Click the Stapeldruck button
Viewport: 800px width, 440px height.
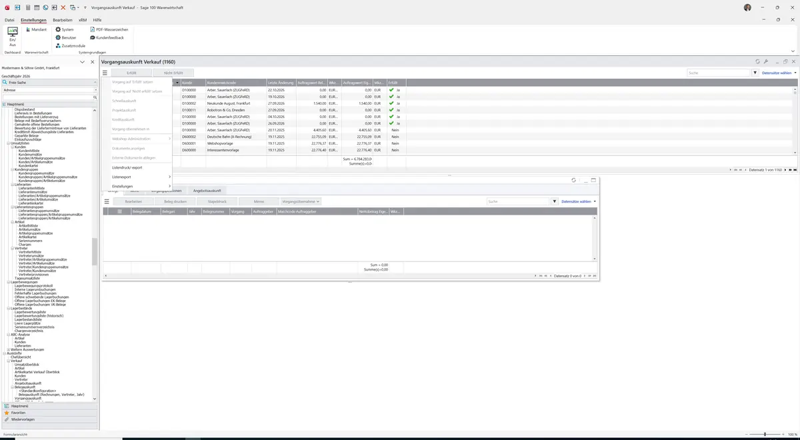click(217, 201)
